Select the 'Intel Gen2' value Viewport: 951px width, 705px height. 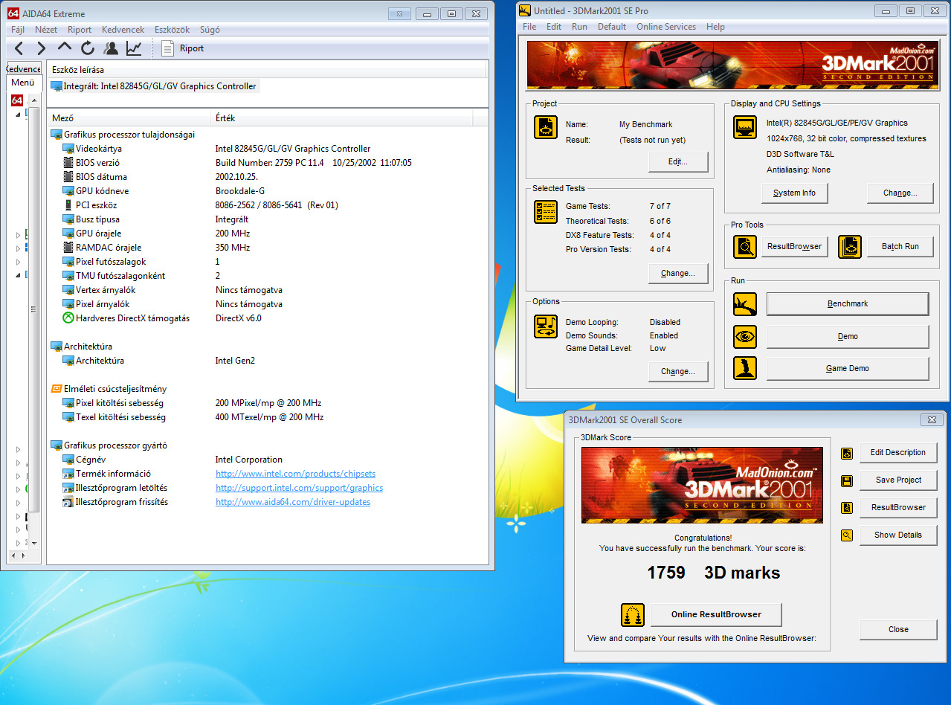(235, 361)
